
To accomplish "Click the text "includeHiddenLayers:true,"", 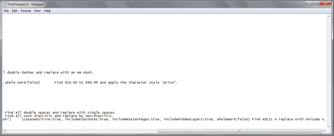I will [x=189, y=119].
